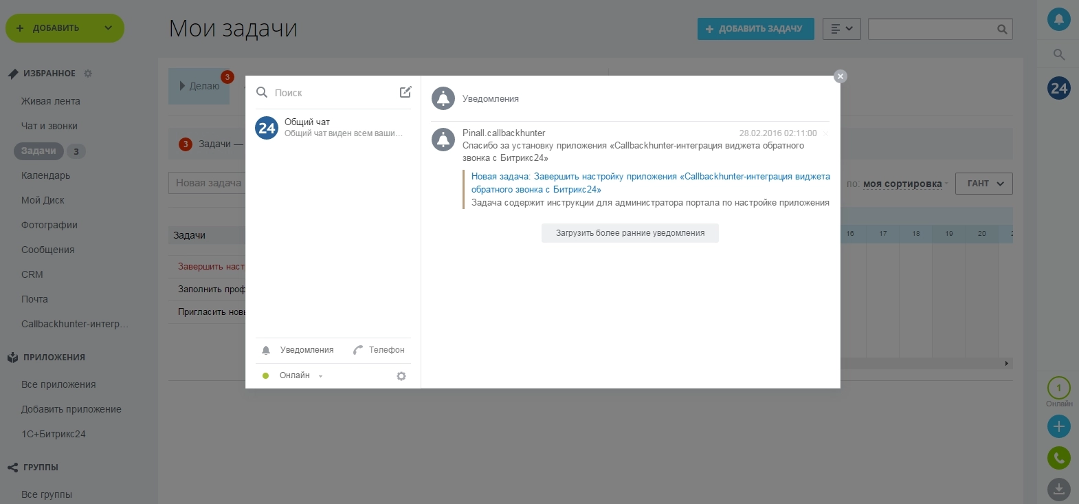1079x504 pixels.
Task: Open Чат и звонки in sidebar
Action: pyautogui.click(x=49, y=126)
